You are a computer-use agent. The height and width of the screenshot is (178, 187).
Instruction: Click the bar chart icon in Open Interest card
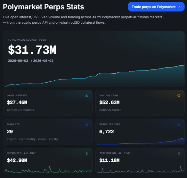tap(87, 95)
